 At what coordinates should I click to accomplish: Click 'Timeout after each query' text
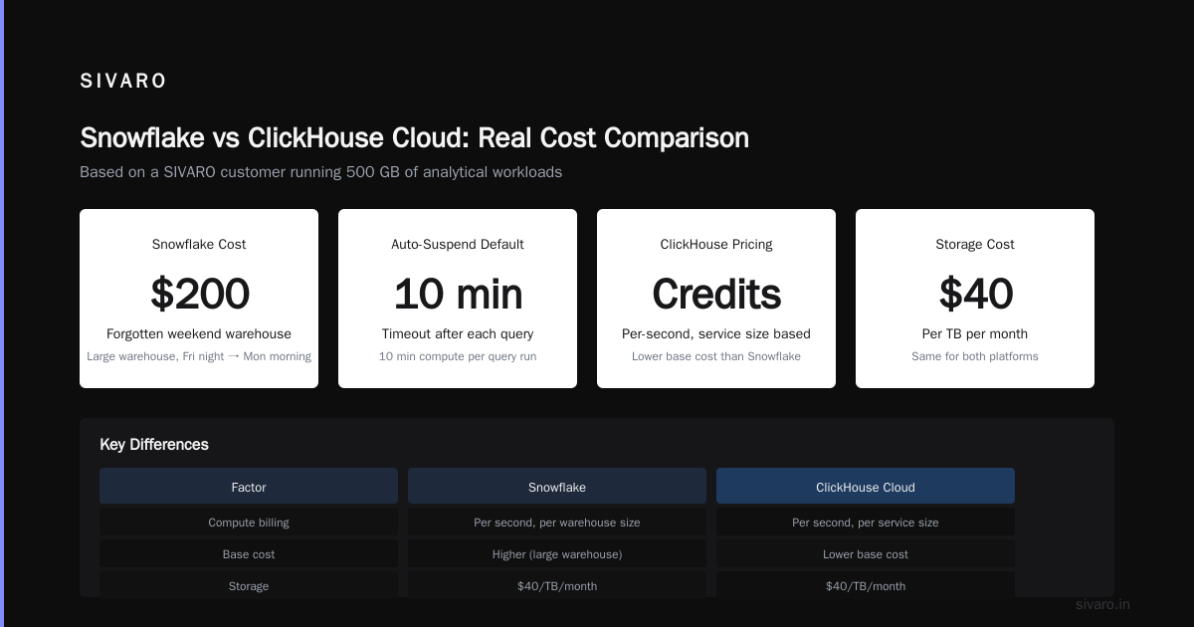[x=458, y=333]
